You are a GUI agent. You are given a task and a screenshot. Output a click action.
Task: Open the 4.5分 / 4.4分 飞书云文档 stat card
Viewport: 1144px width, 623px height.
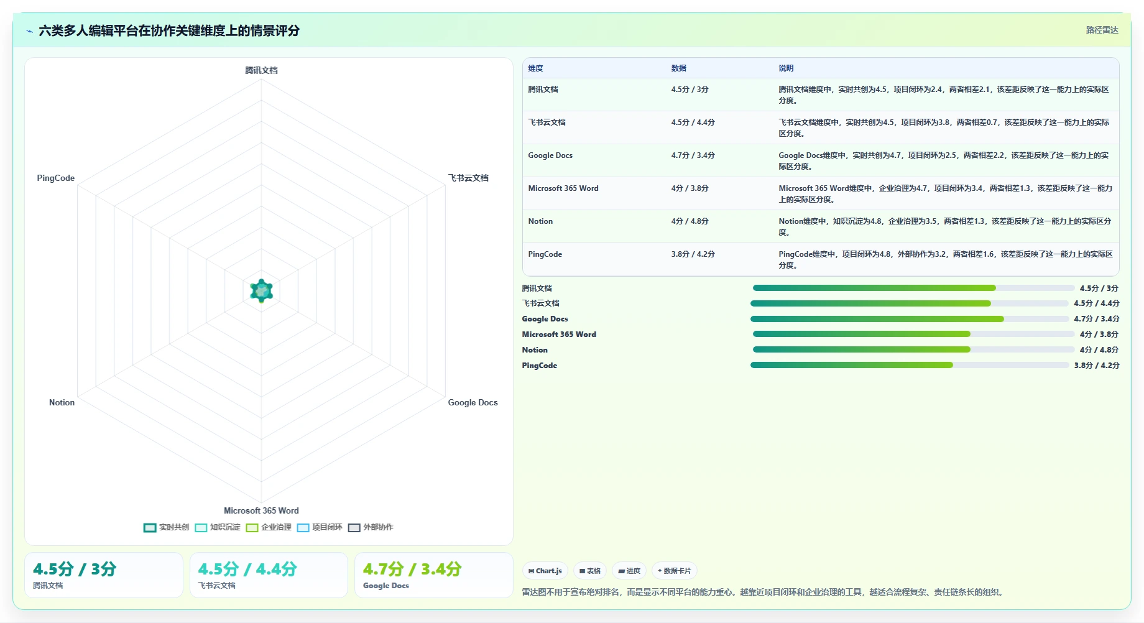coord(269,575)
